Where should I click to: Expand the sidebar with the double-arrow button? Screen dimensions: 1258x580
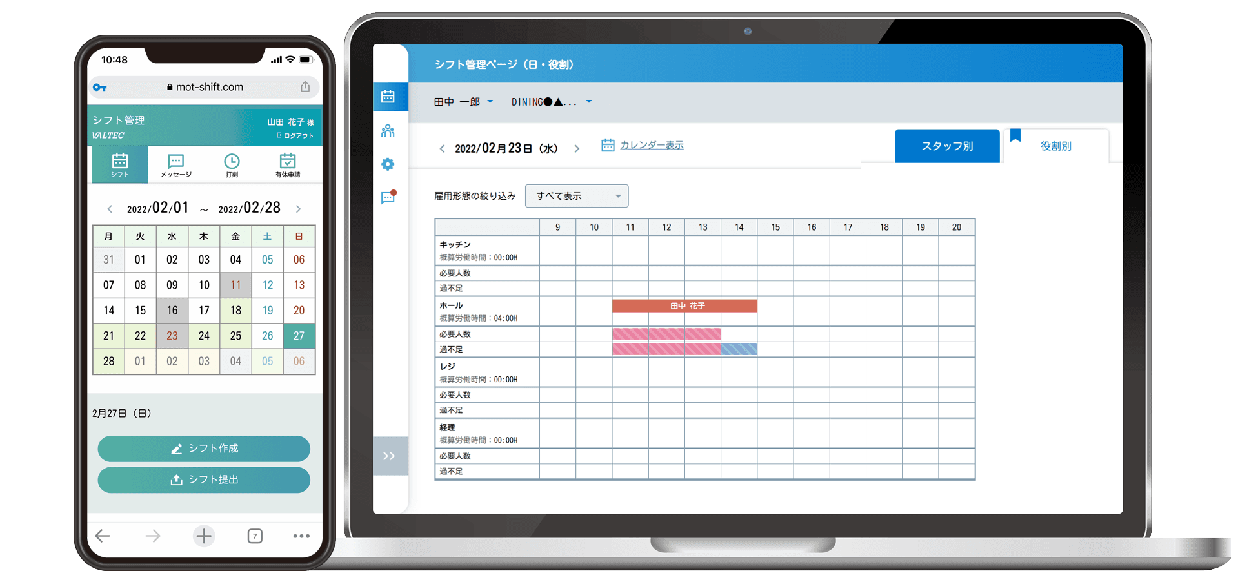[389, 456]
